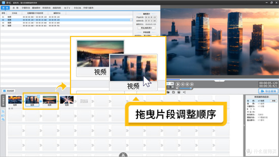Select the first city sunset clip thumbnail
Screen dimensions: 279x157
pyautogui.click(x=15, y=100)
